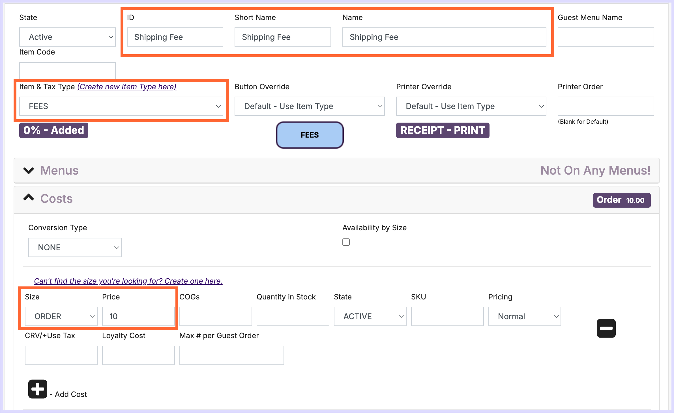Viewport: 674px width, 413px height.
Task: Click Create new Item Type here link
Action: pyautogui.click(x=127, y=87)
